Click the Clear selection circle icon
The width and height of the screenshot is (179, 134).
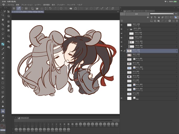[61, 8]
